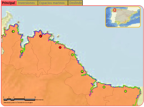The image size is (144, 107).
Task: Click the small island off the northwest cape
Action: click(x=18, y=22)
